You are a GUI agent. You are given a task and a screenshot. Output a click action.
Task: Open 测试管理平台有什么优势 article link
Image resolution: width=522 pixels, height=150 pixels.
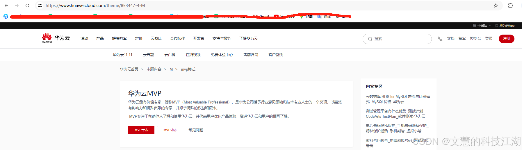point(395,114)
